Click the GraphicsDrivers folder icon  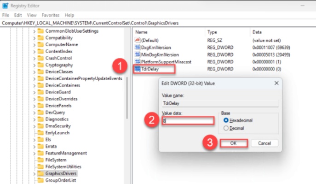pyautogui.click(x=40, y=173)
